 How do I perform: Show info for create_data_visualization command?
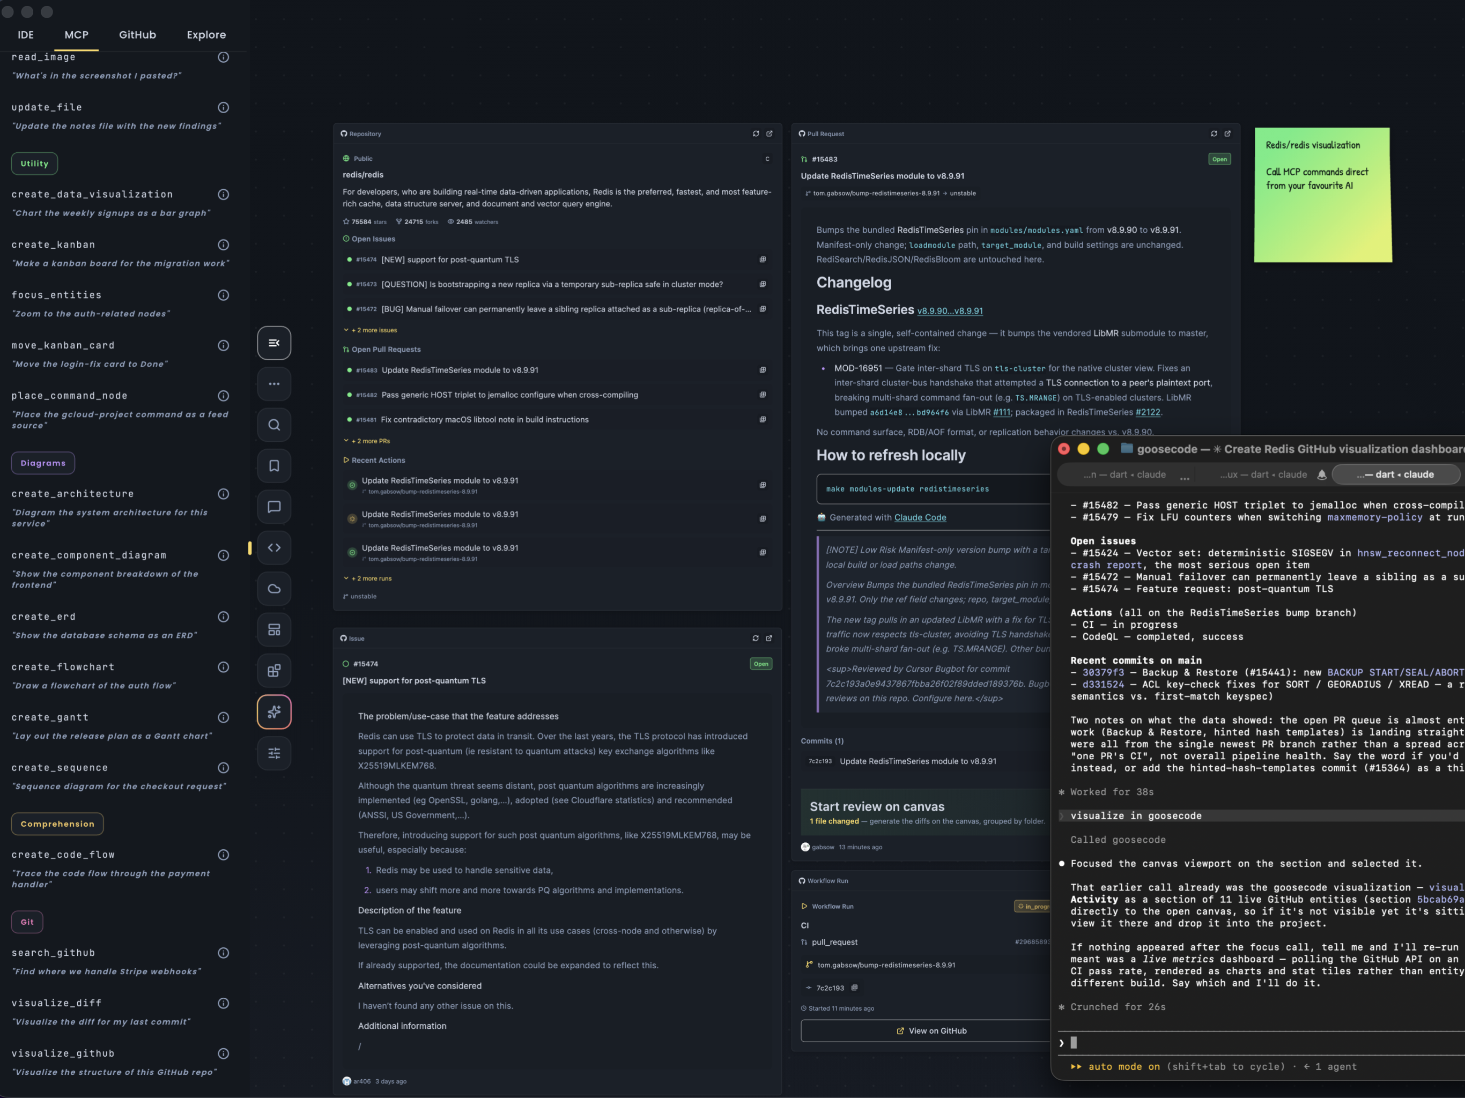click(223, 195)
